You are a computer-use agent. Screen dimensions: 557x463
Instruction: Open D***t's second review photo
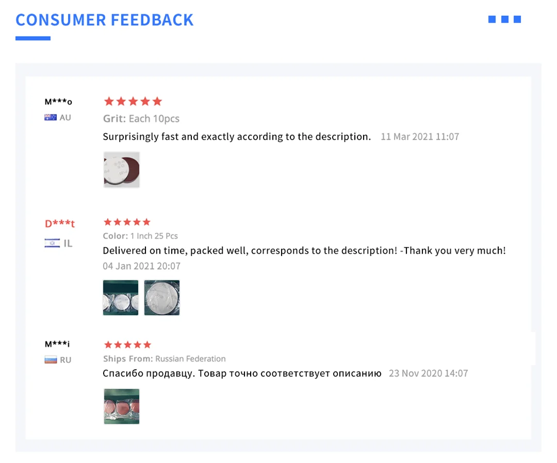[x=162, y=297]
